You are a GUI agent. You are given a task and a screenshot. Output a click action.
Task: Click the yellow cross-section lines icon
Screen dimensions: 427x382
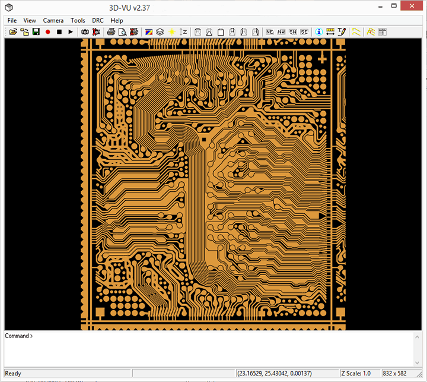[356, 32]
